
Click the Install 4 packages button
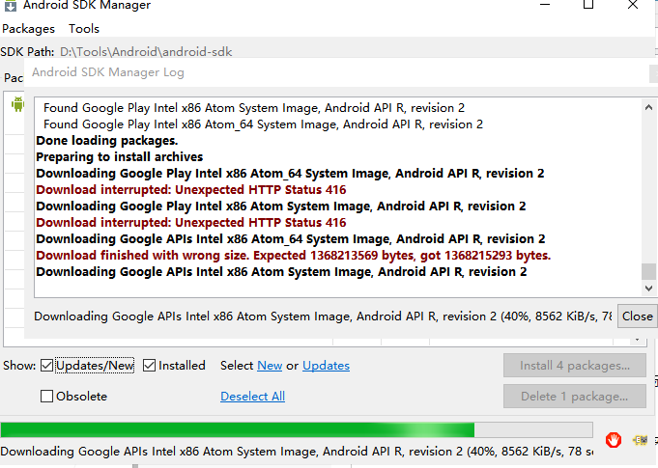pyautogui.click(x=575, y=366)
